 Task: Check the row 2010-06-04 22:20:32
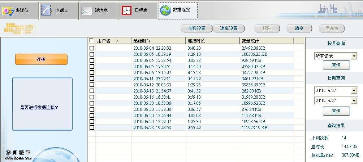pyautogui.click(x=92, y=48)
